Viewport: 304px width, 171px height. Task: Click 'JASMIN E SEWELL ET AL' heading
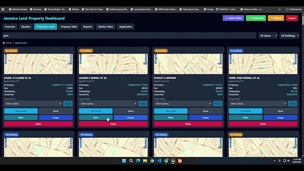93,78
